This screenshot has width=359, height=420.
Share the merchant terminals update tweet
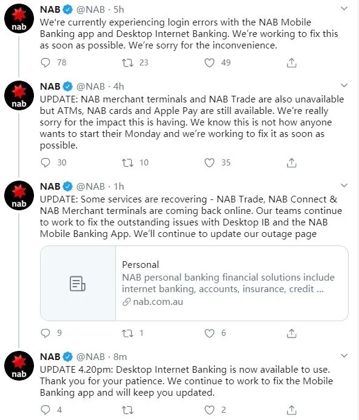click(x=292, y=162)
